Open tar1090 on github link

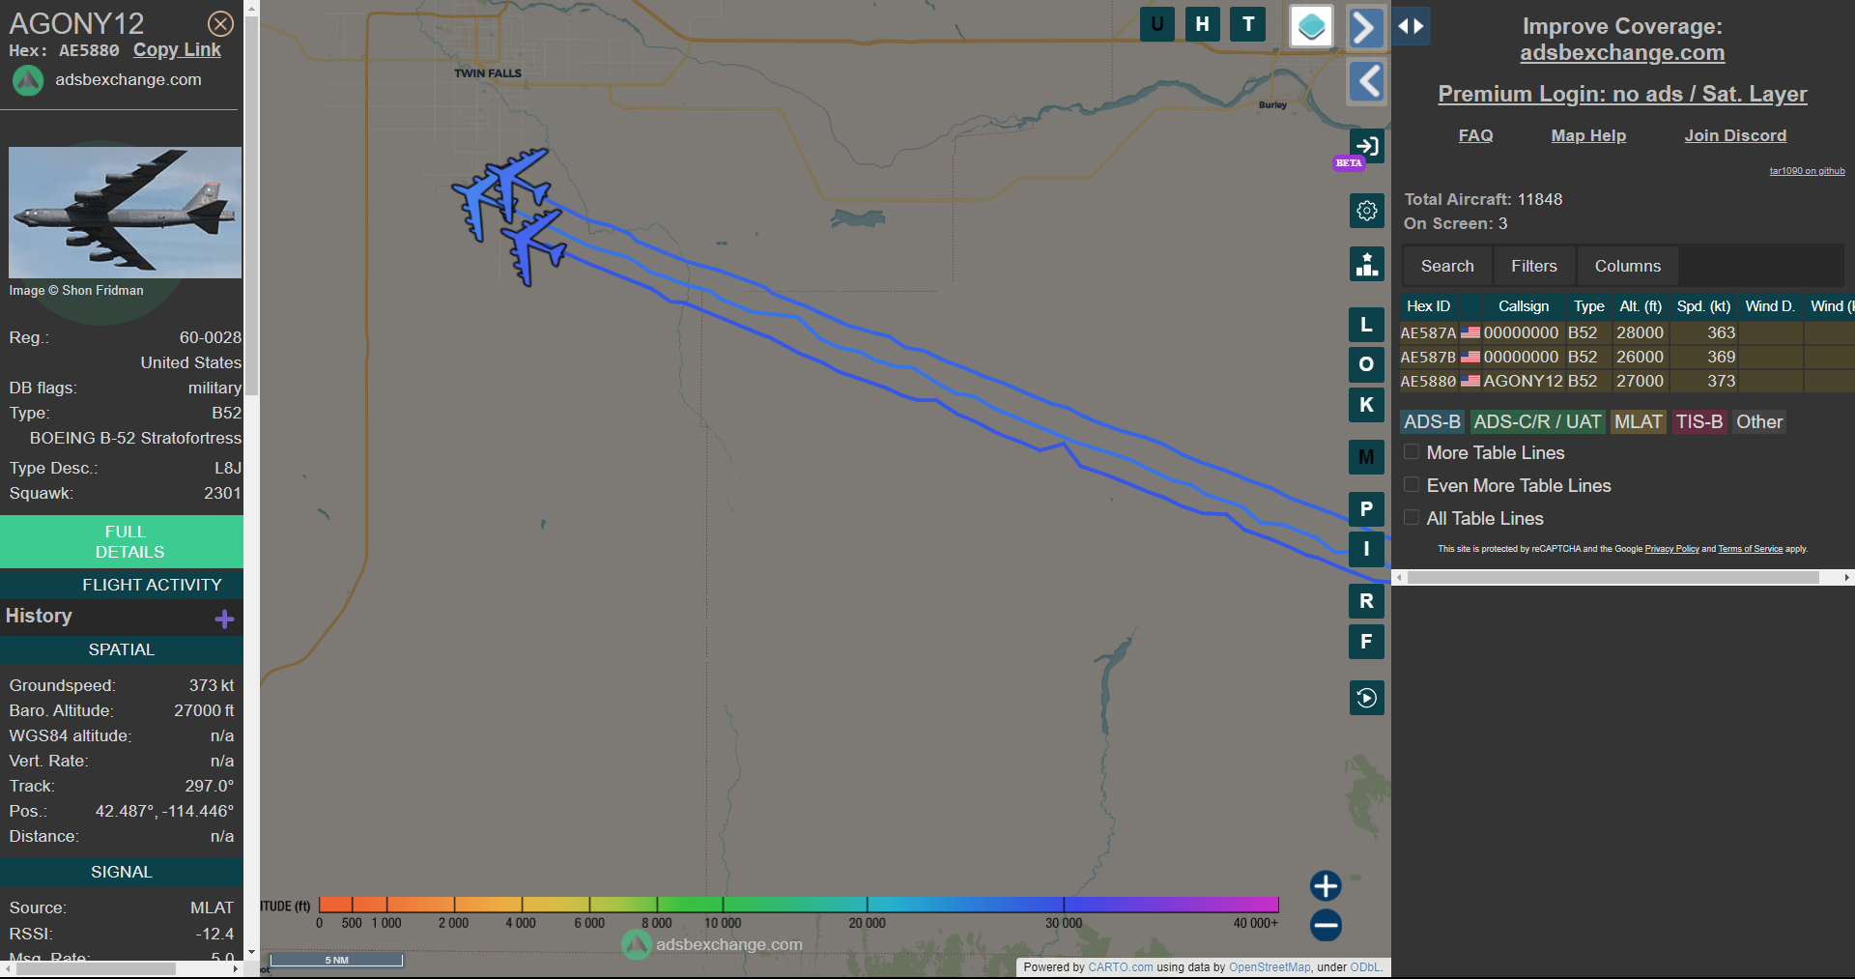1807,171
